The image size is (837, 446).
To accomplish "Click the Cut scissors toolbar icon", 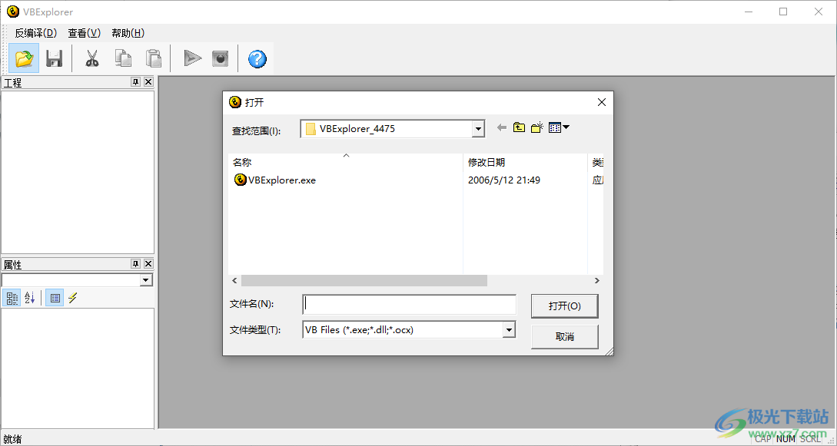I will click(92, 58).
